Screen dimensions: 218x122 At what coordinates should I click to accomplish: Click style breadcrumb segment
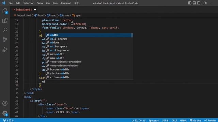[66, 15]
